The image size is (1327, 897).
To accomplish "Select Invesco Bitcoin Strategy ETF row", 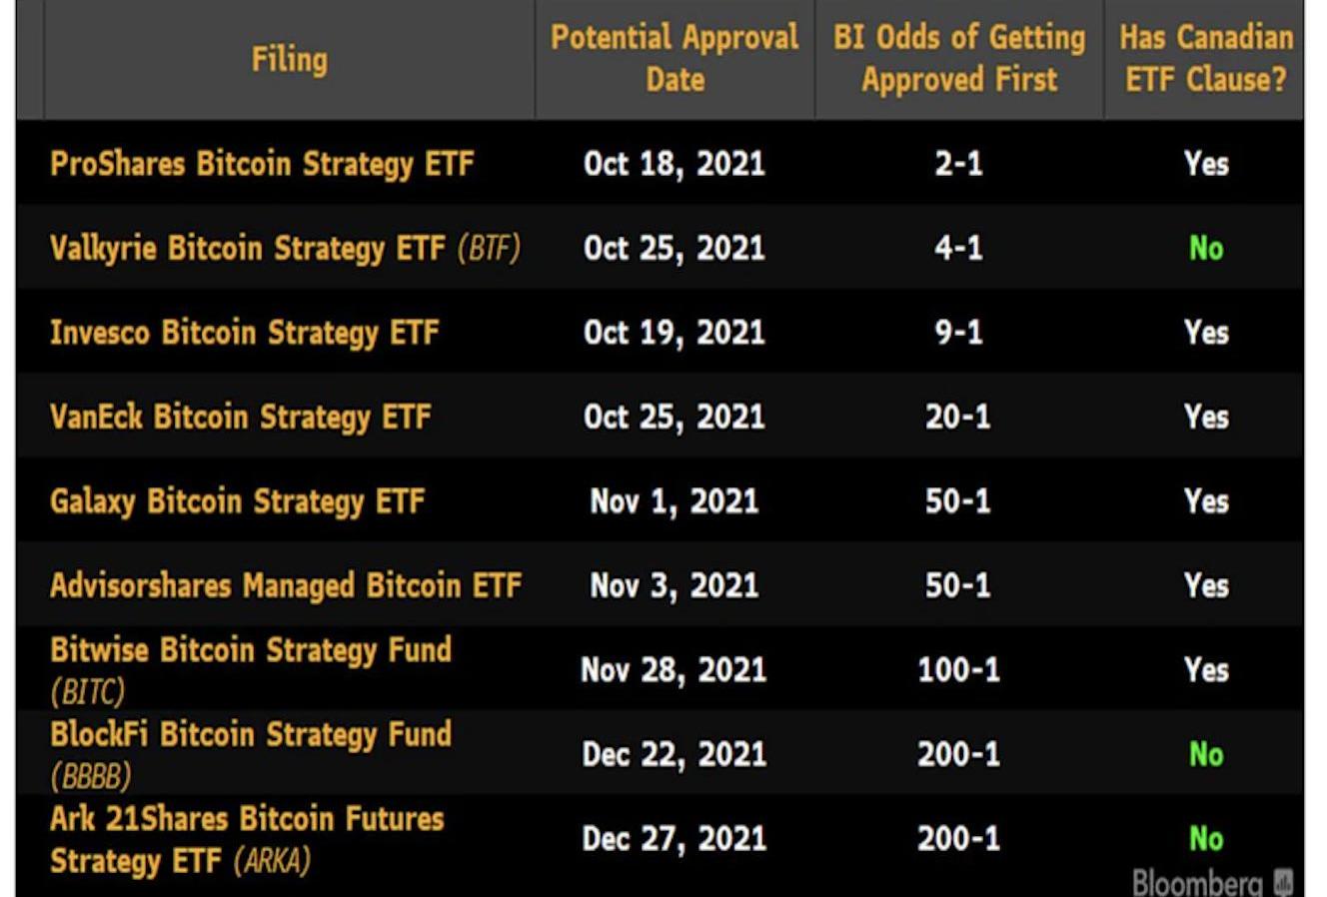I will (245, 333).
